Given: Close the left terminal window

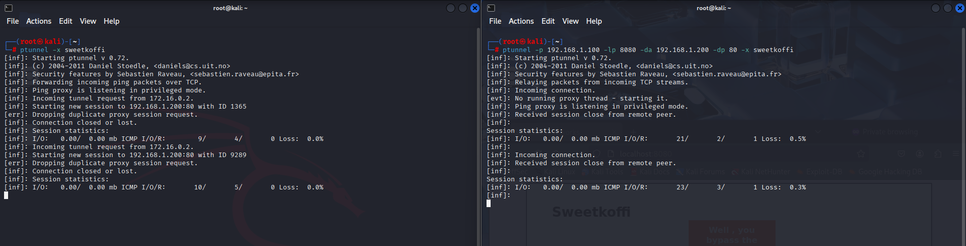Looking at the screenshot, I should pos(475,8).
